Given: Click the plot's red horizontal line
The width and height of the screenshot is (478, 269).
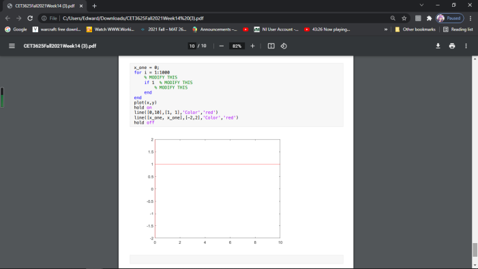Looking at the screenshot, I should 218,165.
